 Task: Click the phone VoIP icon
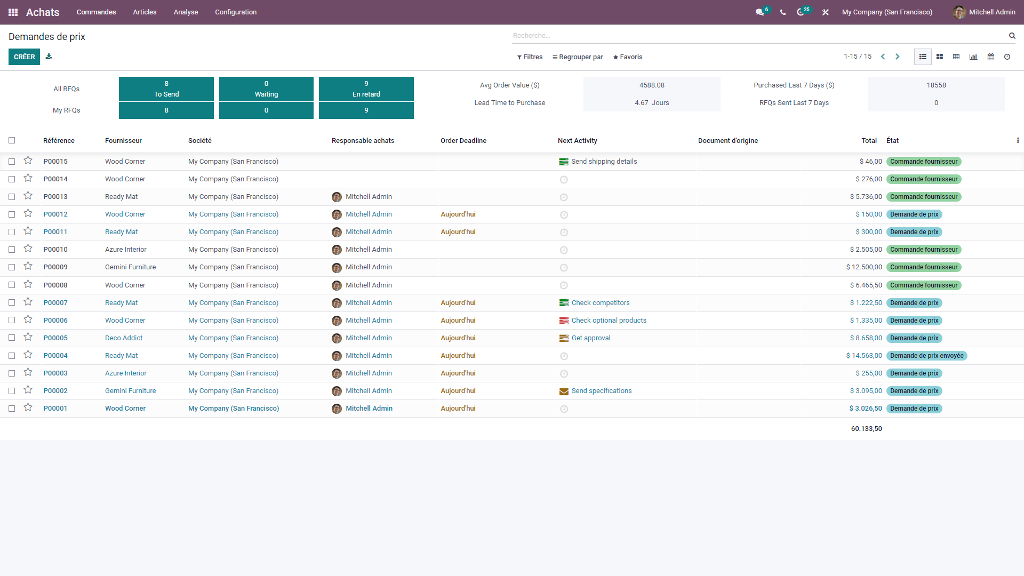783,12
